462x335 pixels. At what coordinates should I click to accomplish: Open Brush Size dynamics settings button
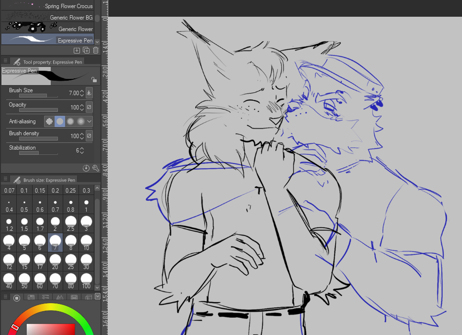[89, 93]
